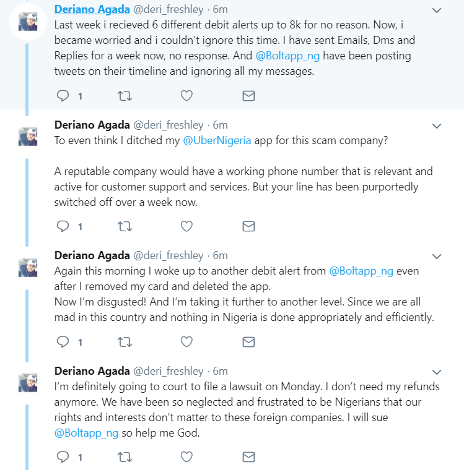Like the tweet about ditching UberNigeria
The height and width of the screenshot is (470, 464).
(x=186, y=226)
